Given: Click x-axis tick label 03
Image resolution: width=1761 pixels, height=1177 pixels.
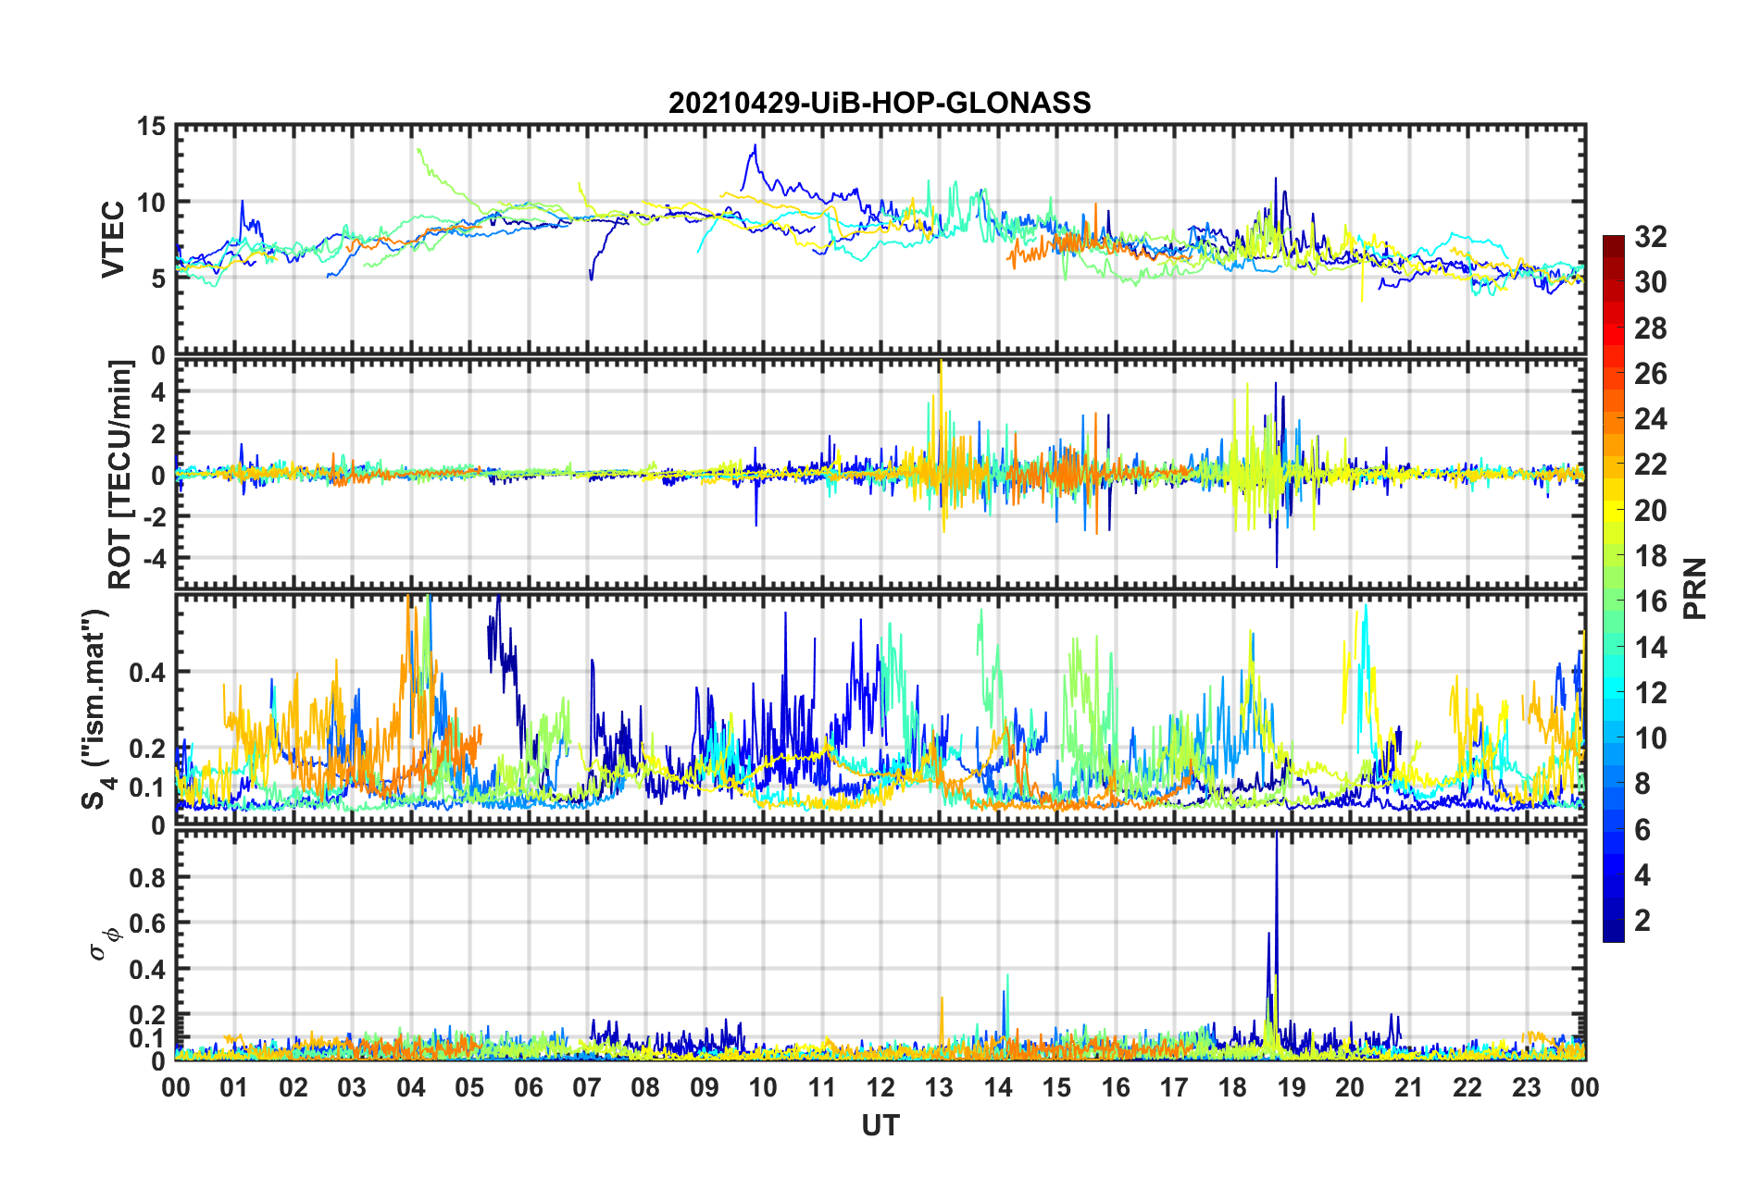Looking at the screenshot, I should coord(352,1087).
